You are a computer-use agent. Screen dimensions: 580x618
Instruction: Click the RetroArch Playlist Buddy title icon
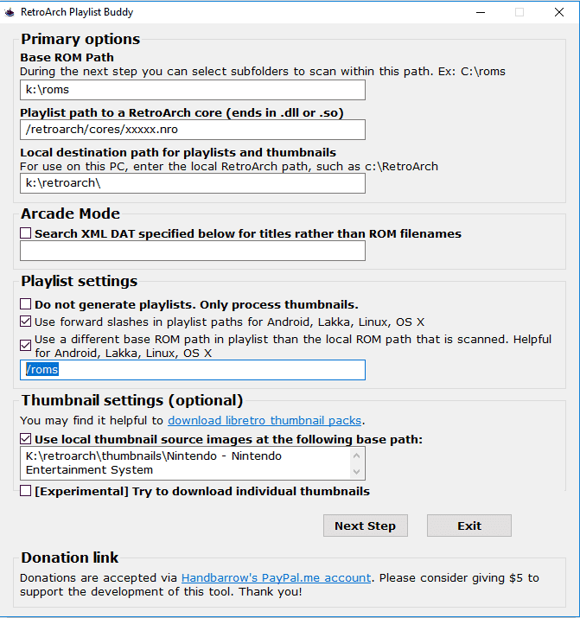point(9,12)
